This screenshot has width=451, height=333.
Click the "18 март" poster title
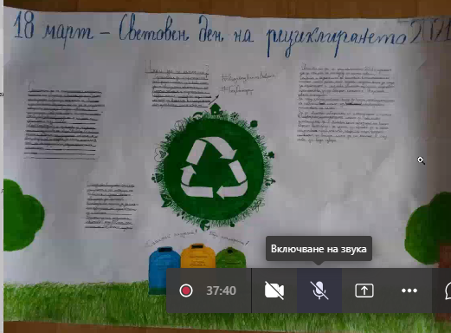pos(53,29)
